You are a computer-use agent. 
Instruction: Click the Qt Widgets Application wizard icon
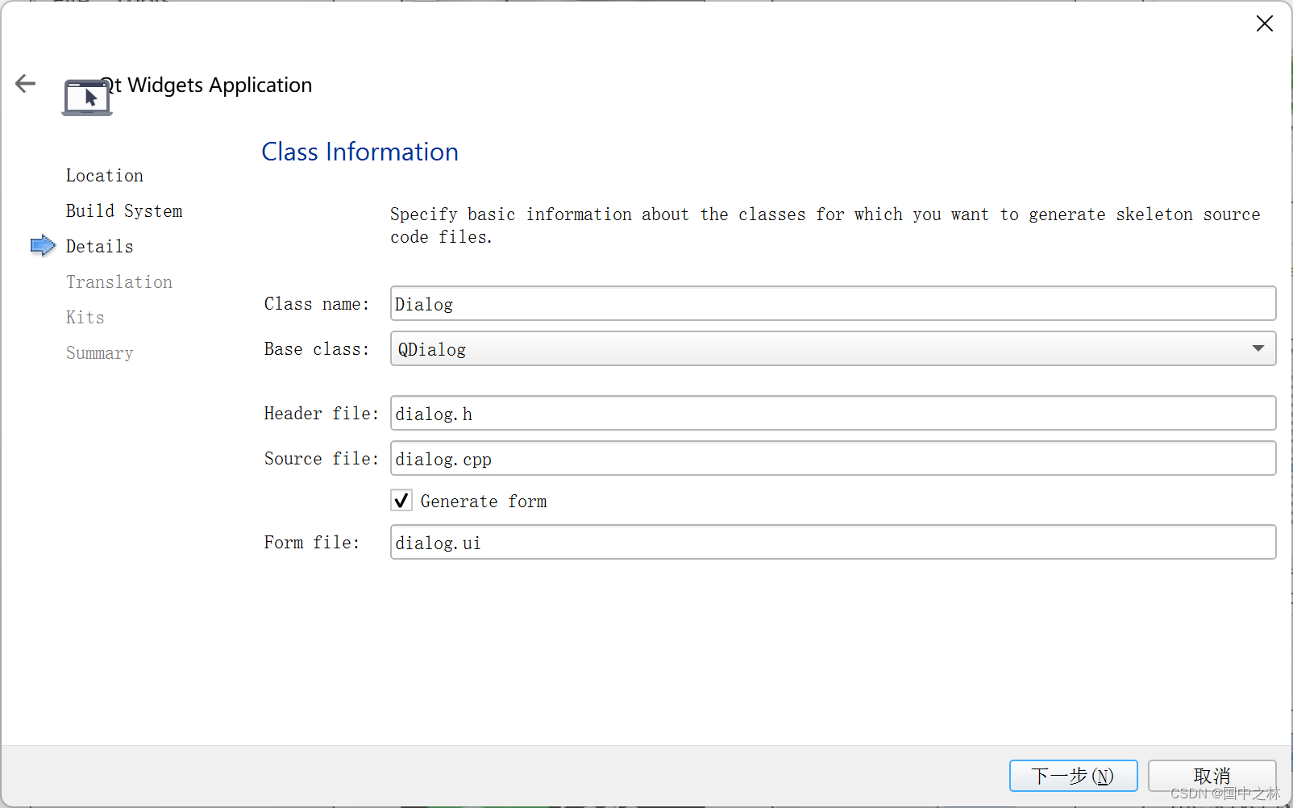[x=87, y=98]
